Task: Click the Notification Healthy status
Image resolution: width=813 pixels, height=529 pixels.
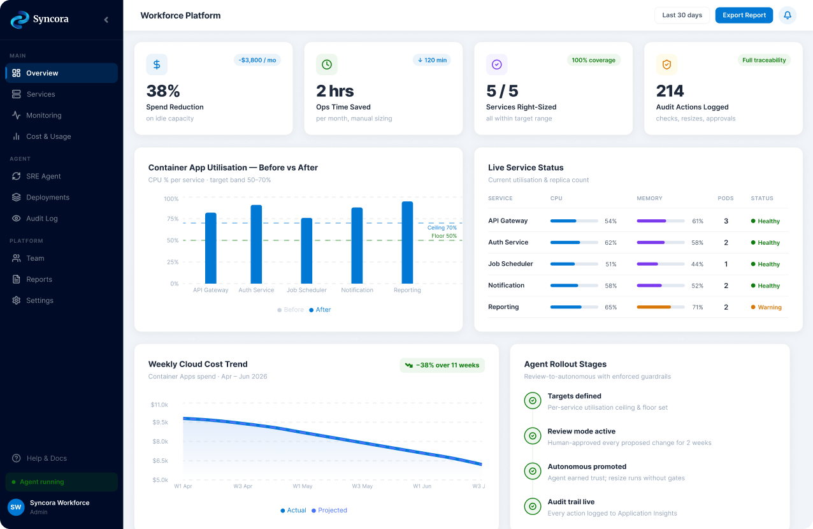Action: [x=765, y=286]
